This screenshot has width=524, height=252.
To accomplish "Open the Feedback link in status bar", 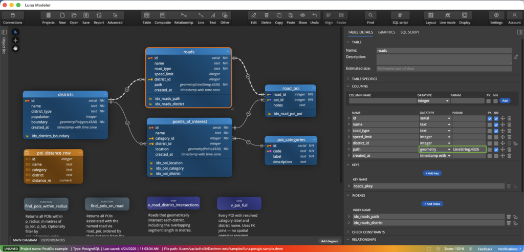I will pos(485,249).
